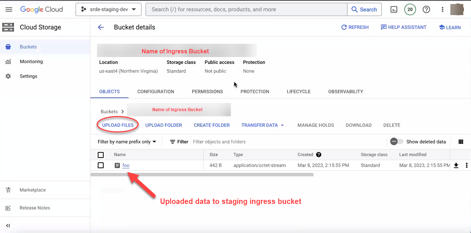Focus the top search resources field

click(x=246, y=10)
